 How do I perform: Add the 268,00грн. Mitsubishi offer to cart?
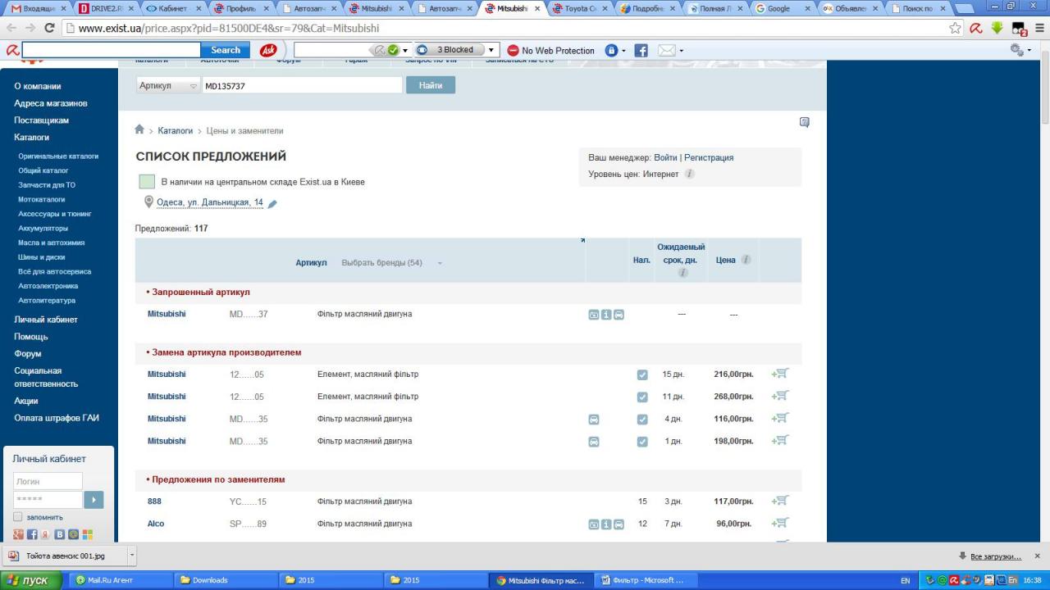point(780,396)
